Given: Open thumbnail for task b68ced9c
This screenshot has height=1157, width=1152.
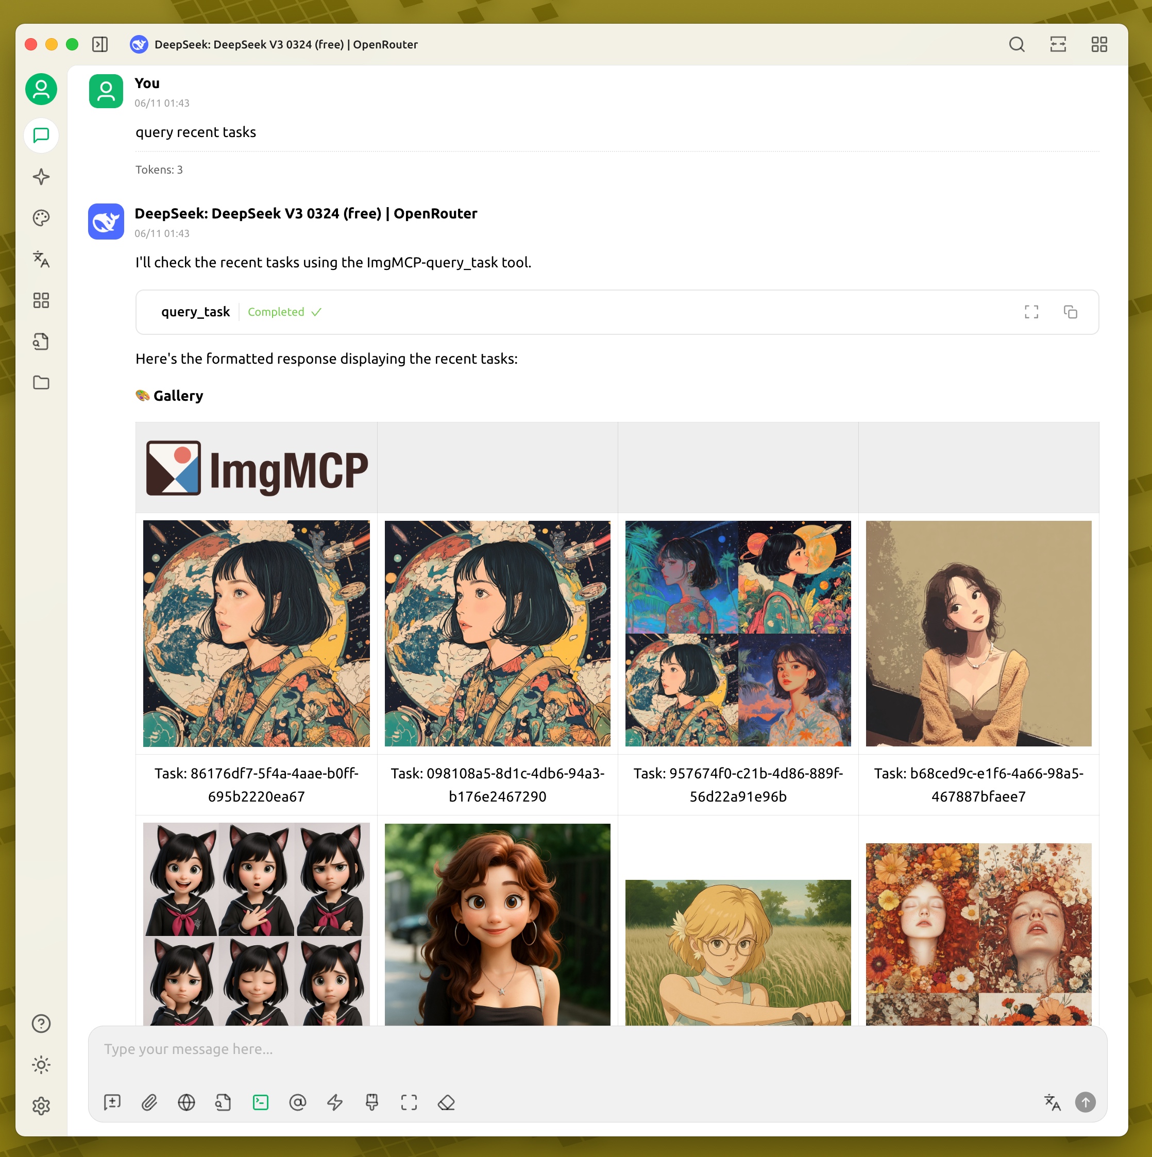Looking at the screenshot, I should point(979,634).
